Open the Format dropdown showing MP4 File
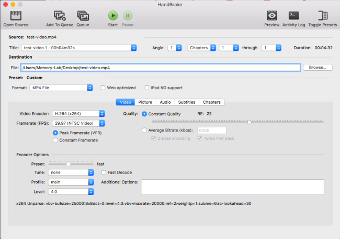This screenshot has height=239, width=340. [x=61, y=88]
